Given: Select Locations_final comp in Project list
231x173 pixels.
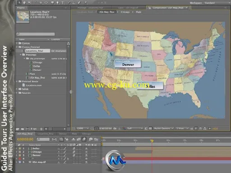Looking at the screenshot, I should pyautogui.click(x=34, y=51).
